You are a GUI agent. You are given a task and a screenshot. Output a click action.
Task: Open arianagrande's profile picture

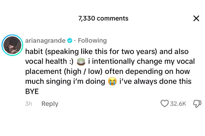click(12, 45)
